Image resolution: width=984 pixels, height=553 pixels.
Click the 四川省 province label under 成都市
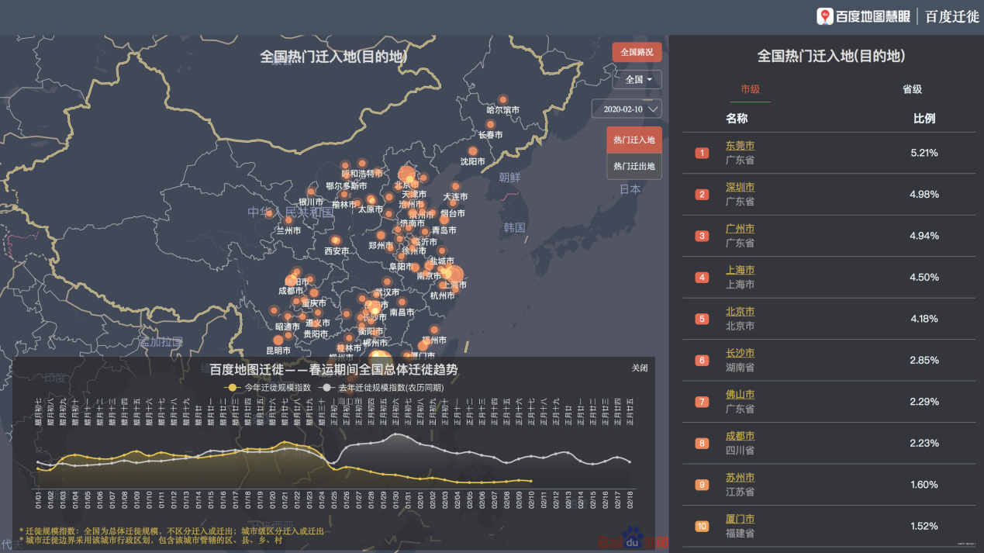(x=740, y=451)
